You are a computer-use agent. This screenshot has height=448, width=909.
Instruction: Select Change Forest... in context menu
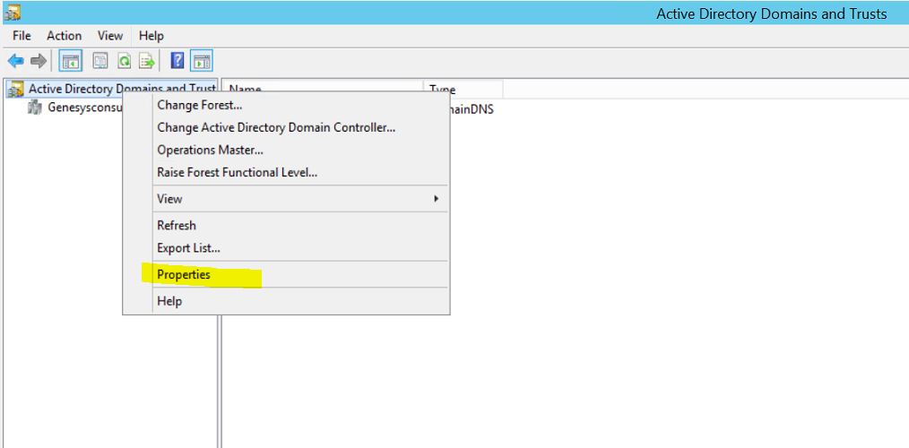click(199, 105)
